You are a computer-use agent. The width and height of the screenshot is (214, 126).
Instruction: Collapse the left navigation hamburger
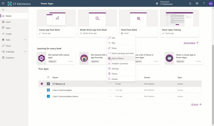click(3, 10)
